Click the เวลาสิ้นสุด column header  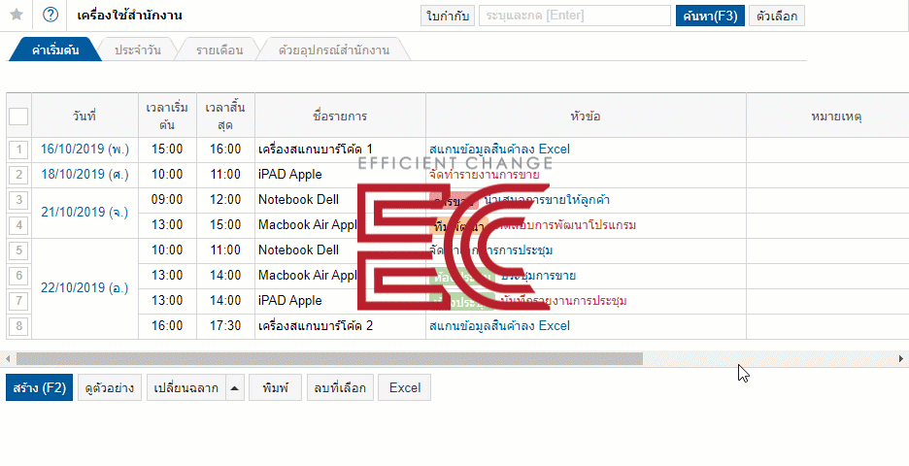(x=225, y=116)
